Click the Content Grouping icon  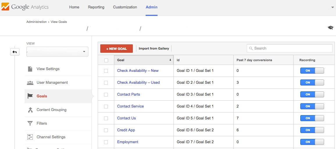tap(30, 110)
